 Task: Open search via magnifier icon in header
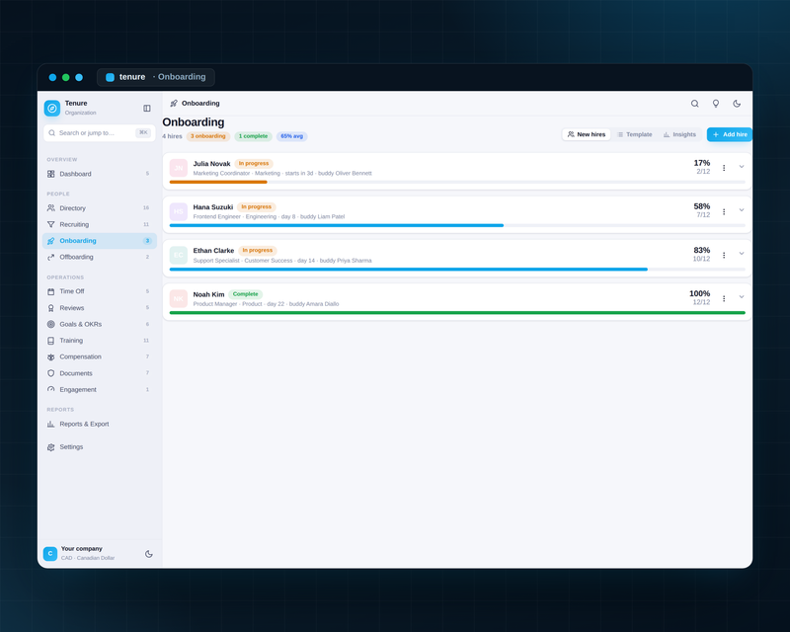pyautogui.click(x=694, y=104)
